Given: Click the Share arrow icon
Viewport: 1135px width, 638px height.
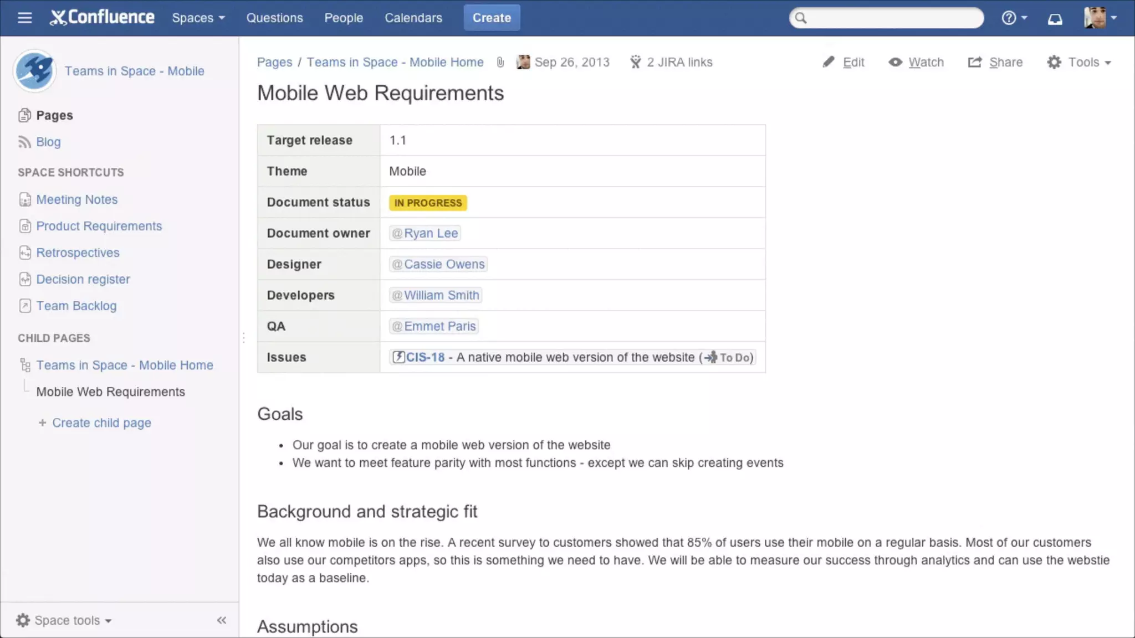Looking at the screenshot, I should (975, 62).
